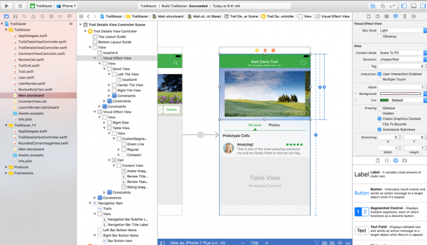Select the Reviews tab in canvas
This screenshot has width=427, height=245.
point(255,125)
